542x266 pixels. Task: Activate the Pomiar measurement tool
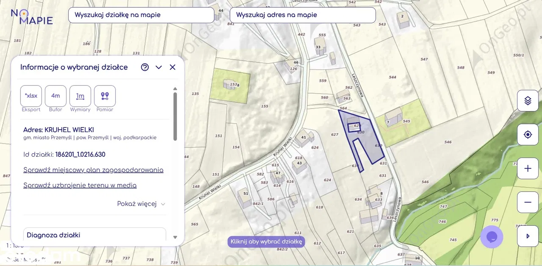(105, 96)
